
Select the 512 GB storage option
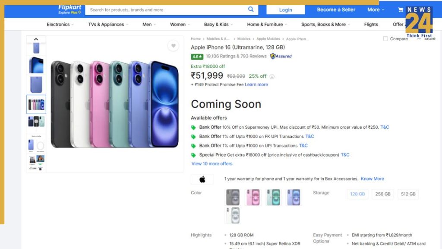408,194
